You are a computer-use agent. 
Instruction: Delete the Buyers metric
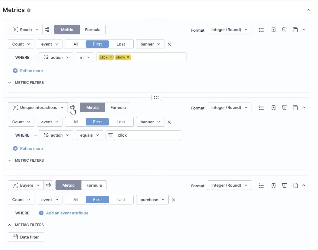[x=284, y=185]
